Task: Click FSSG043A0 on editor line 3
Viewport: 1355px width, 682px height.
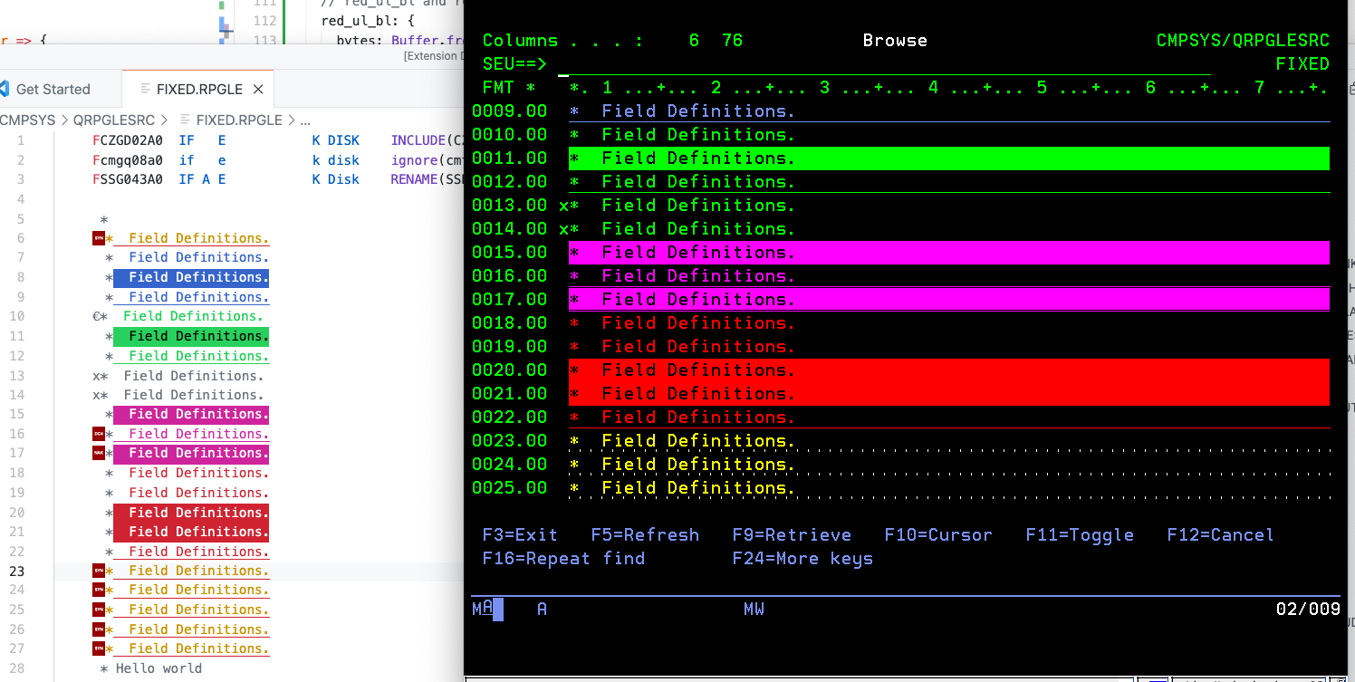Action: tap(128, 179)
